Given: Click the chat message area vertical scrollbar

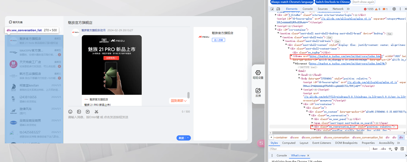Looking at the screenshot, I should tap(188, 95).
